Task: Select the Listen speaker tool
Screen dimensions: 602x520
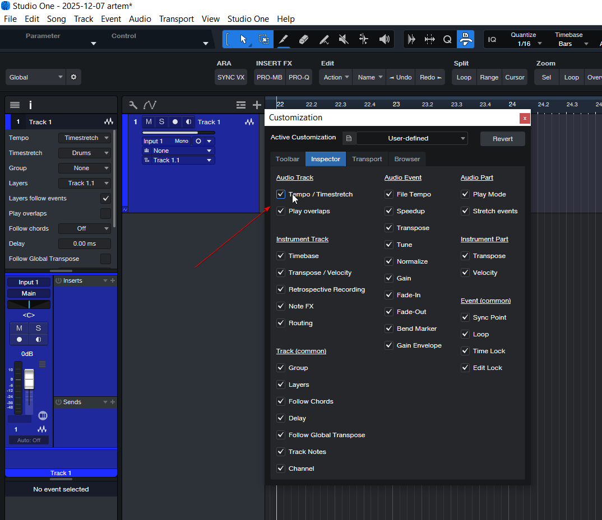Action: [x=384, y=39]
